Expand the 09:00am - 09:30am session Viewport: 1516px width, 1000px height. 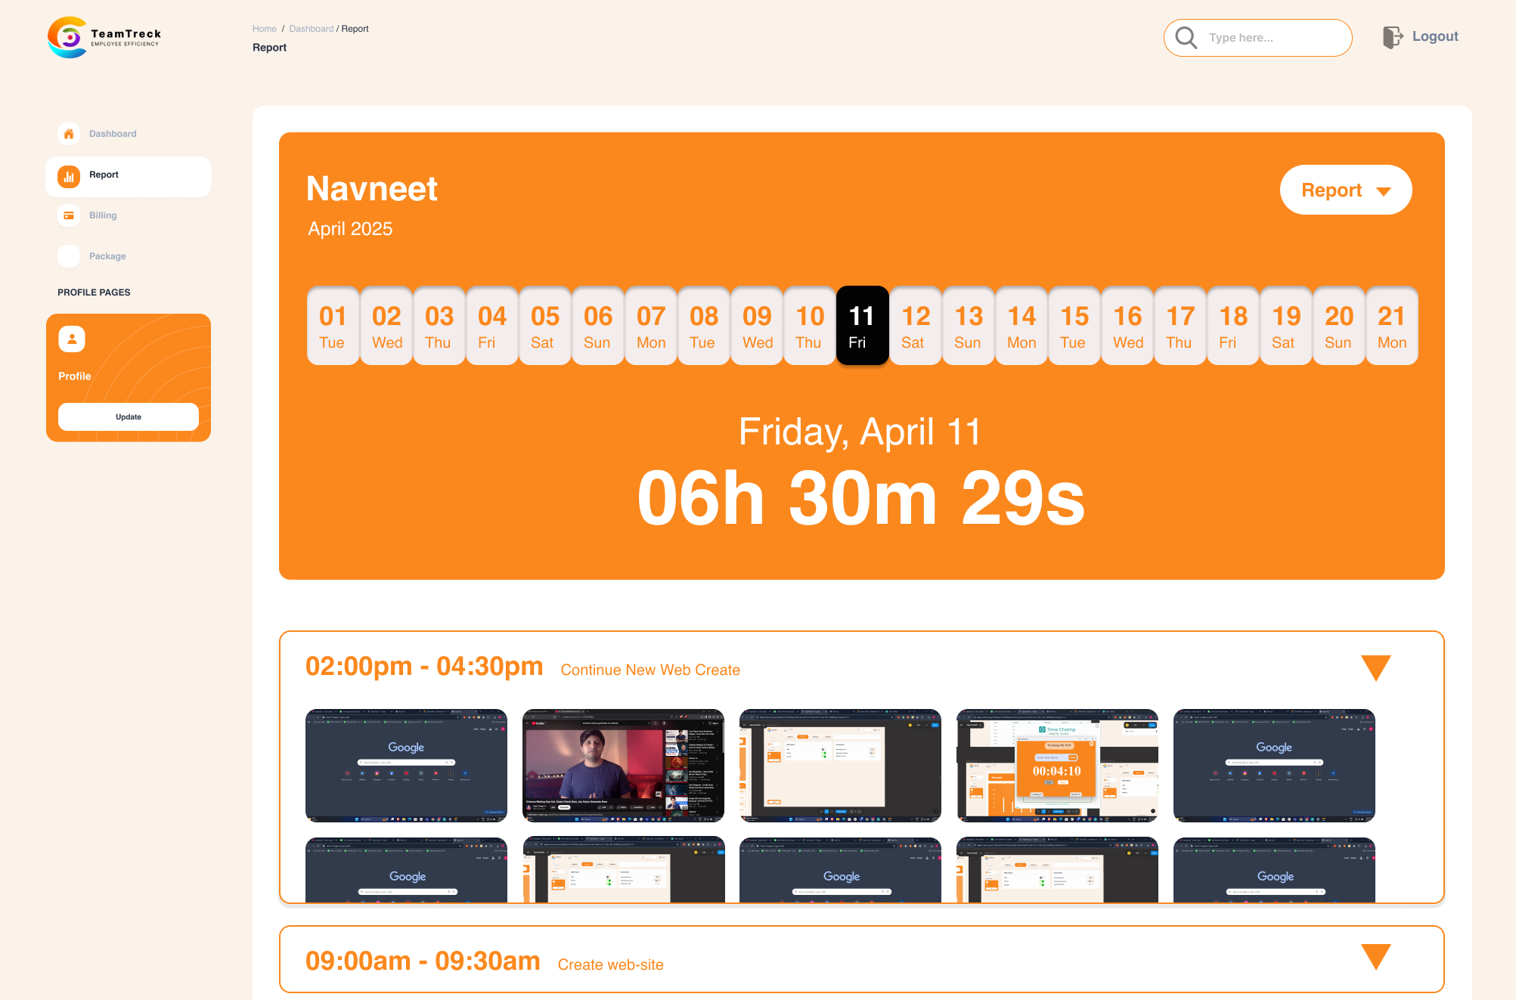(1376, 957)
